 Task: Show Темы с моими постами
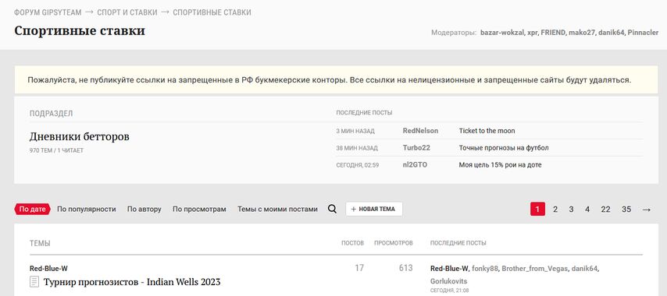click(x=277, y=209)
